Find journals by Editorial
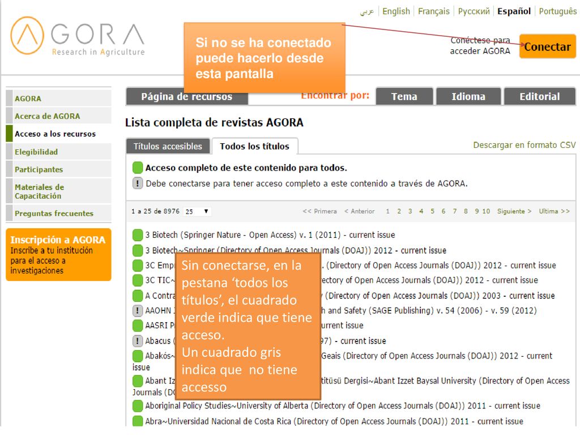580x435 pixels. click(540, 96)
